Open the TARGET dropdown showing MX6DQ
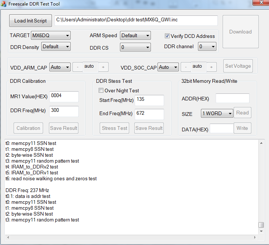Viewport: 269px width, 245px height. coord(51,35)
